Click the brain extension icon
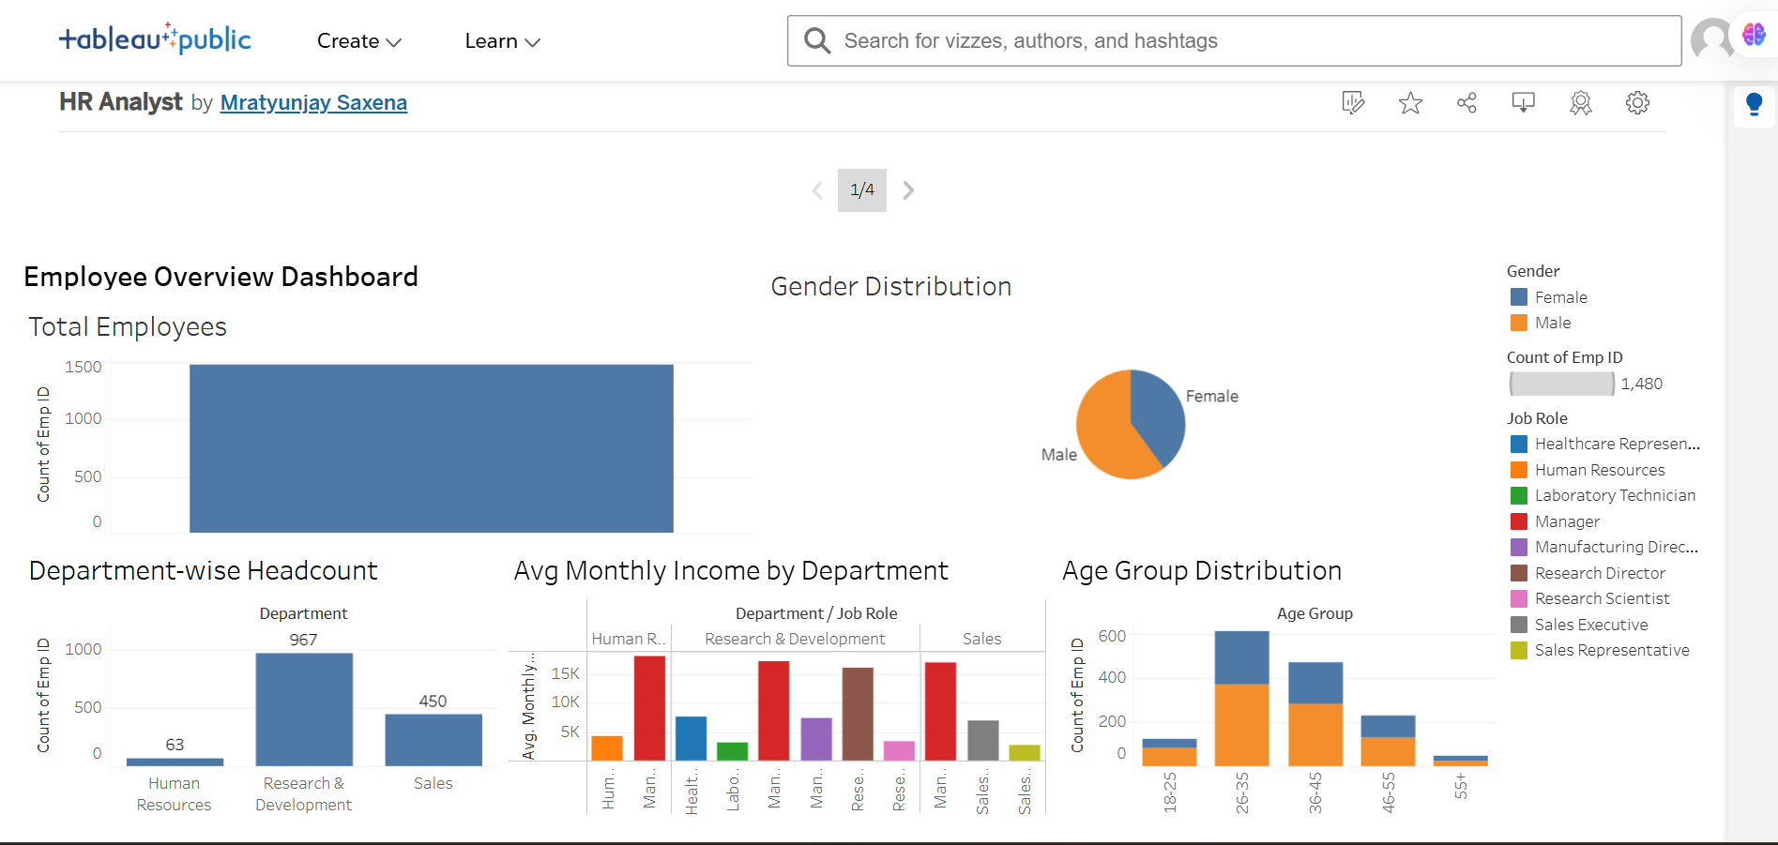The height and width of the screenshot is (845, 1778). click(x=1754, y=35)
